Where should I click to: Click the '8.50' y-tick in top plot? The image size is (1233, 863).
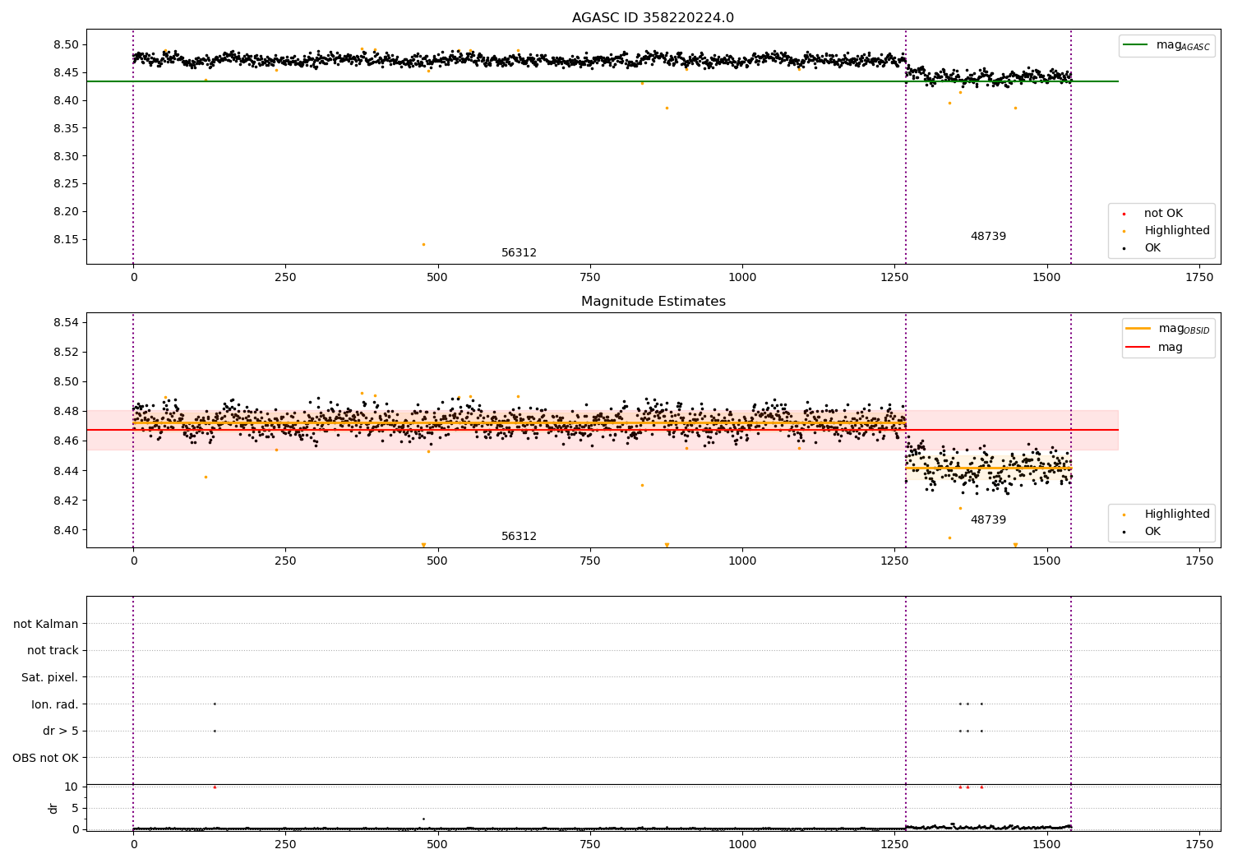[x=66, y=45]
